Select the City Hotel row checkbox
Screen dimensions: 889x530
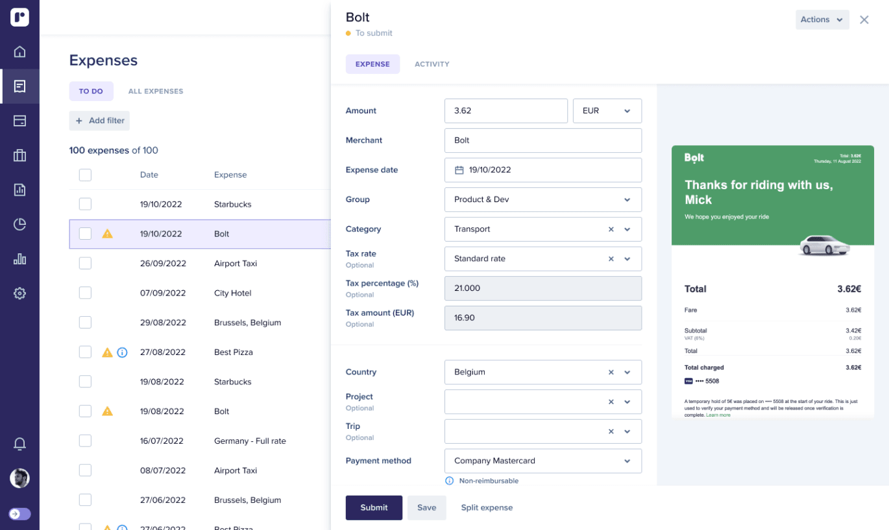[85, 293]
